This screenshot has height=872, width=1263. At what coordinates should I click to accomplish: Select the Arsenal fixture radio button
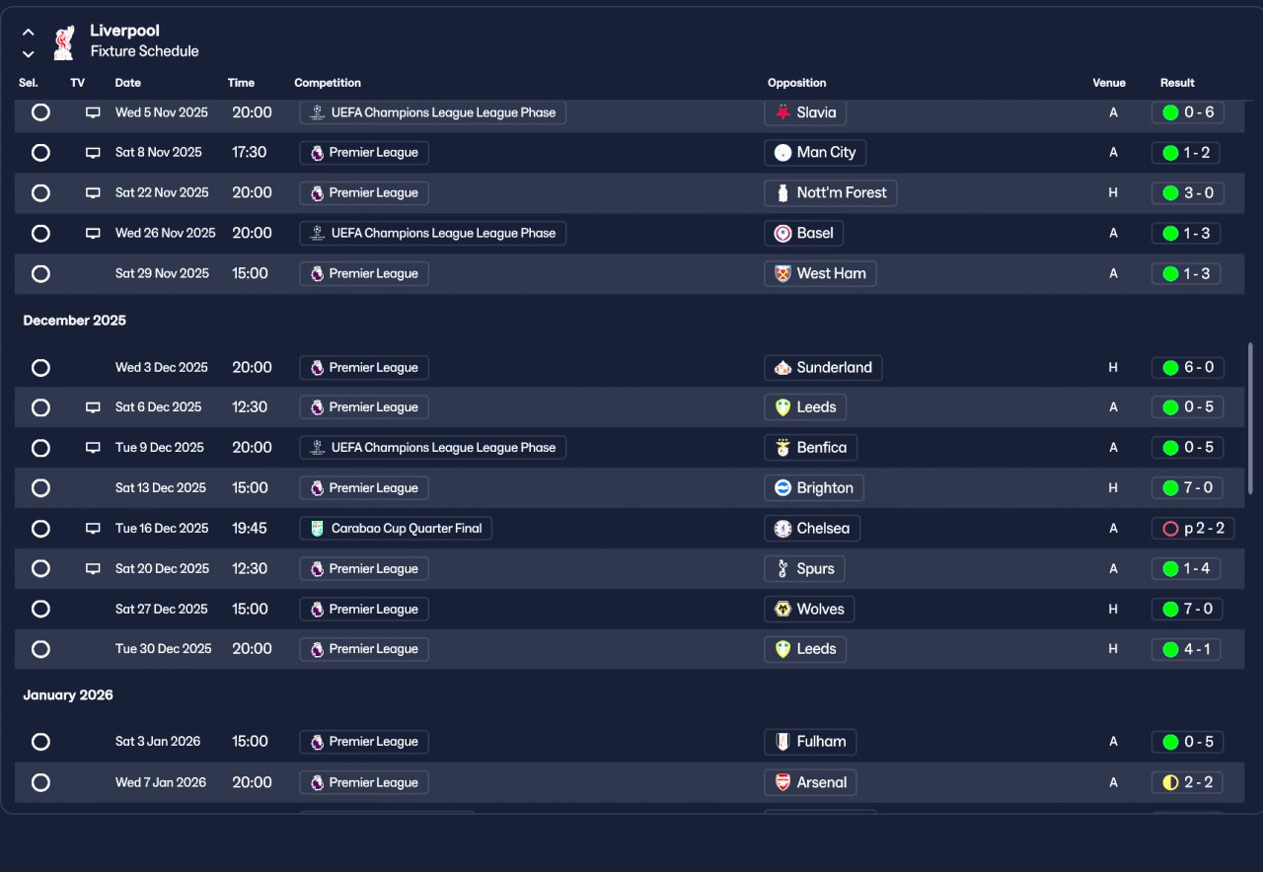(x=40, y=782)
